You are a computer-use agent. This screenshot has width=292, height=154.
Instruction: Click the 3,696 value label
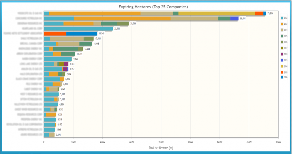59,135
